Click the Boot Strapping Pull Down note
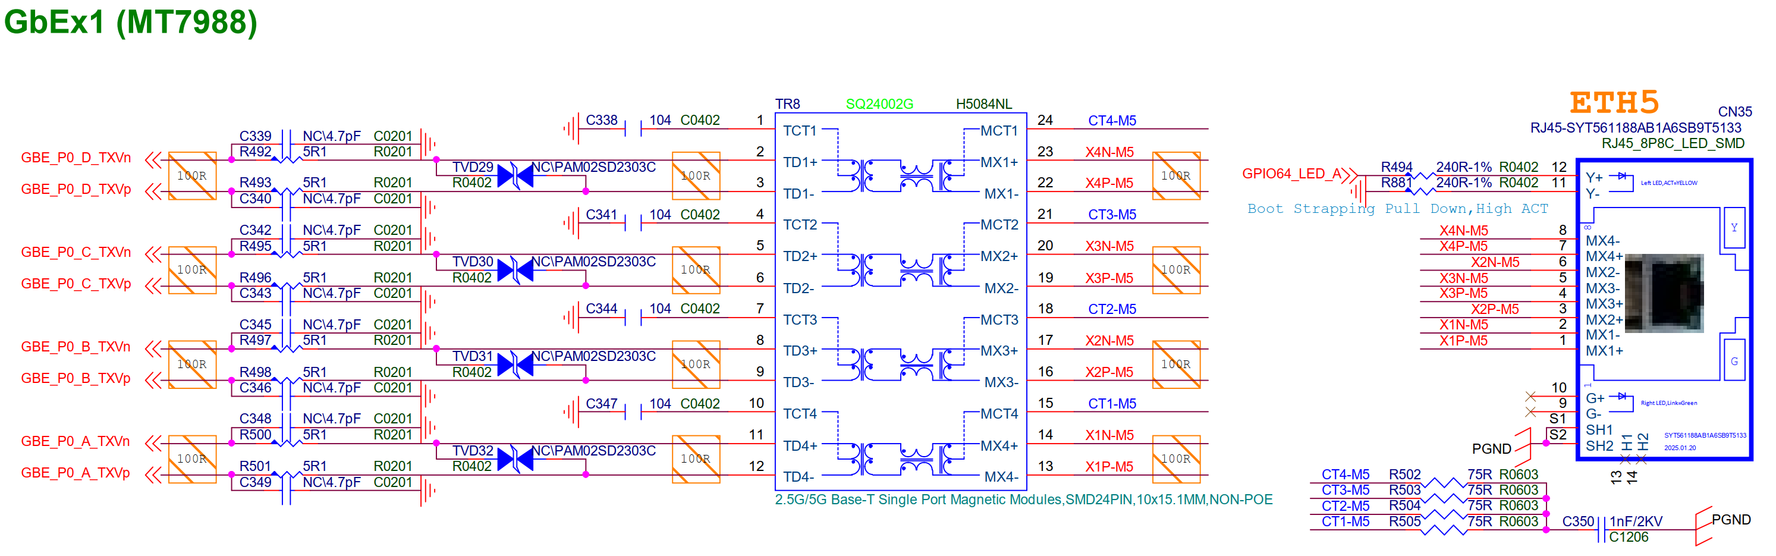This screenshot has width=1776, height=556. [x=1397, y=209]
